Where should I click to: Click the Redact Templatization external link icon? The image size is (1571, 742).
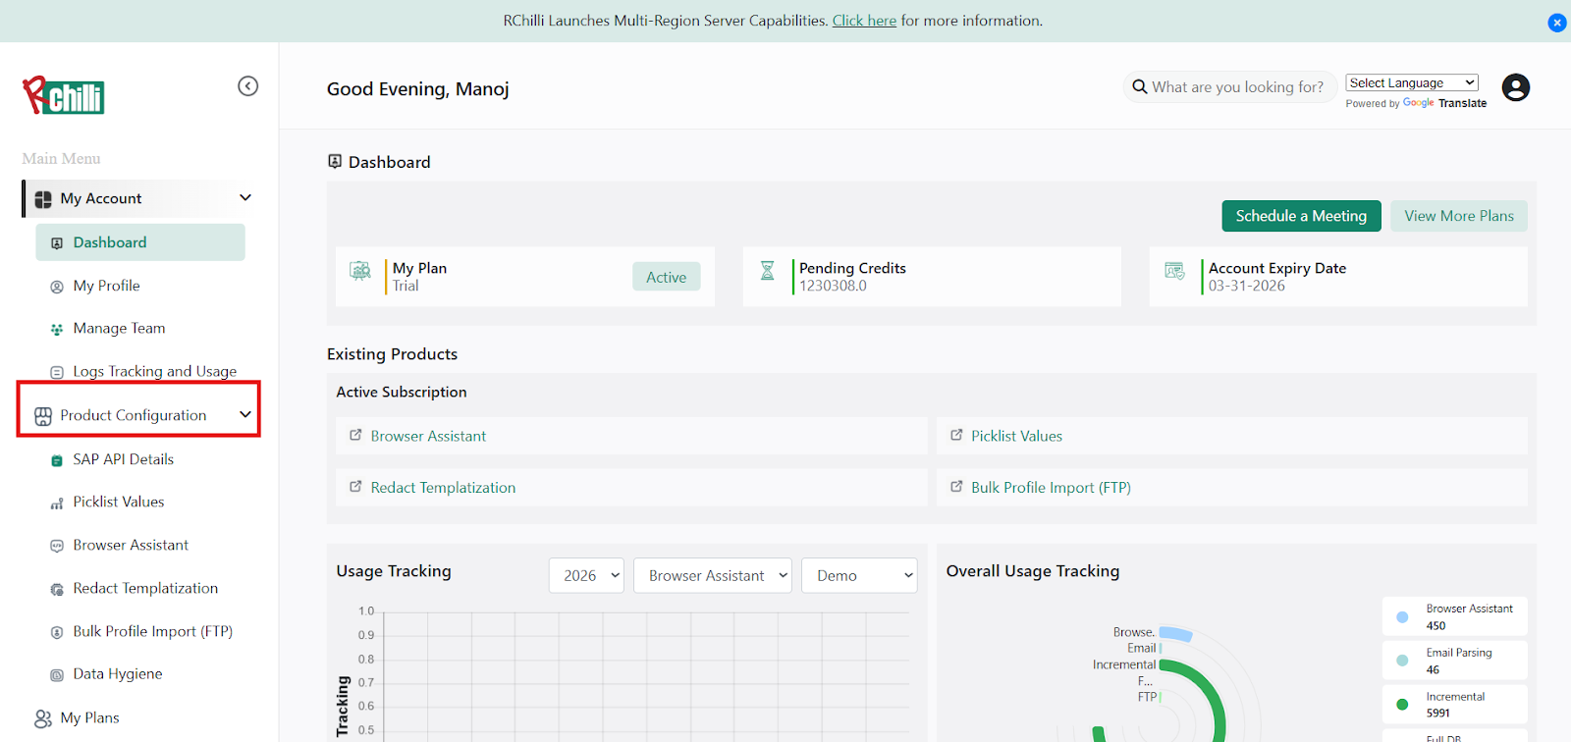355,487
